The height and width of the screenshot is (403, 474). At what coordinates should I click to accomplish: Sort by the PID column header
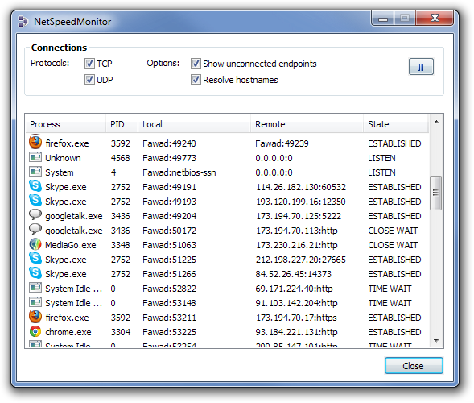[x=122, y=124]
